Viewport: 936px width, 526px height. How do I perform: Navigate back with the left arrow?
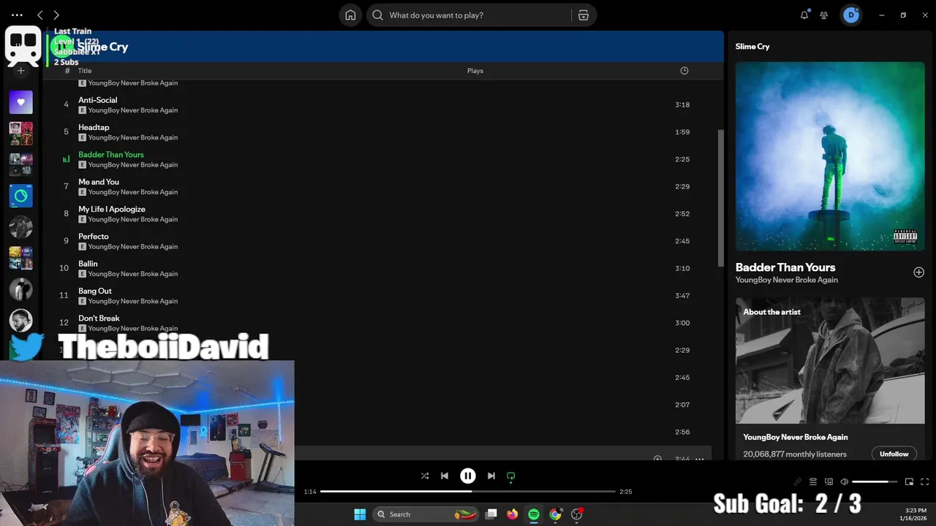pyautogui.click(x=40, y=15)
